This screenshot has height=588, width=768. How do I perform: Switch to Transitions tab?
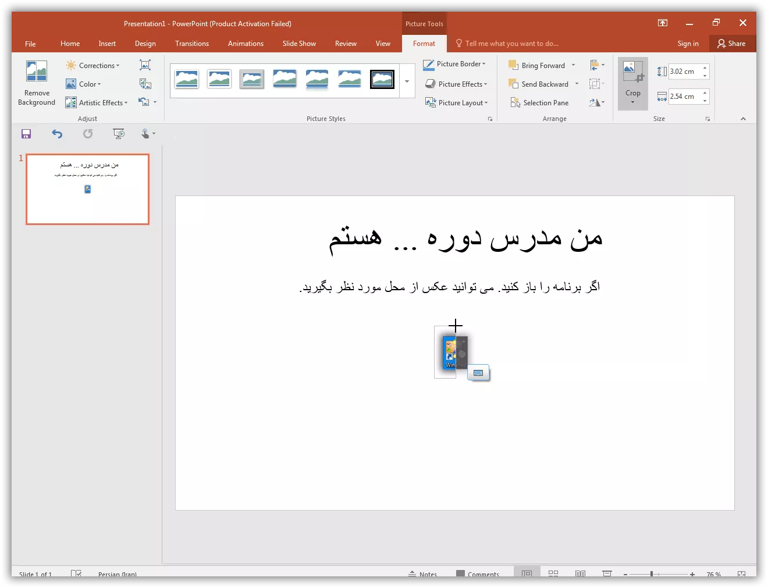[192, 44]
